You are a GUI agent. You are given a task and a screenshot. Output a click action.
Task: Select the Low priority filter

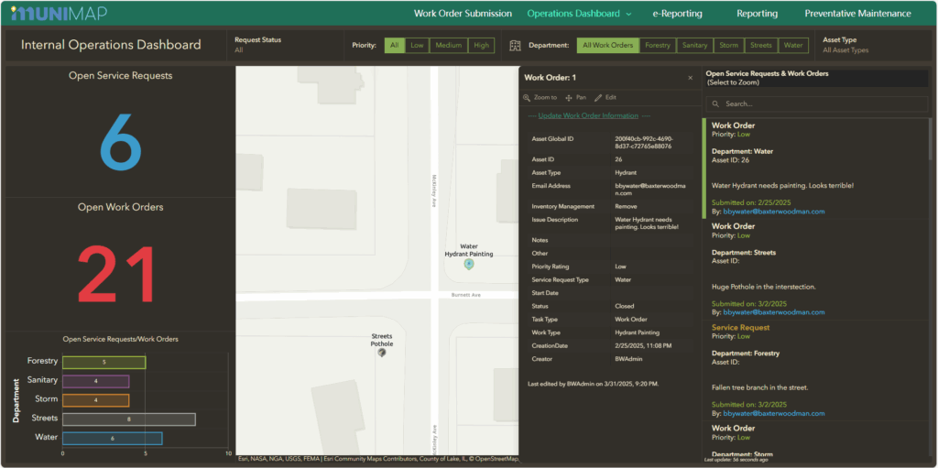417,46
